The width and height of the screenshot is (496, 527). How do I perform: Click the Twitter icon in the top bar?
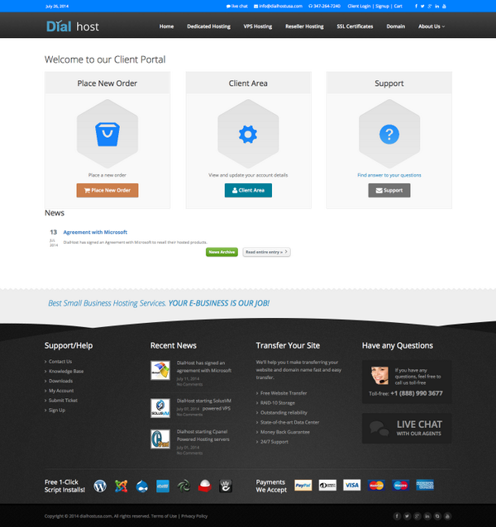coord(422,6)
